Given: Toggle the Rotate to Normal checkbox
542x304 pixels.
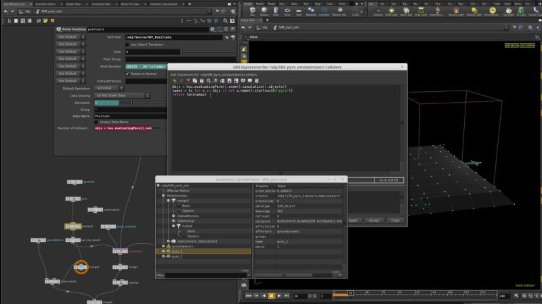Looking at the screenshot, I should point(127,74).
